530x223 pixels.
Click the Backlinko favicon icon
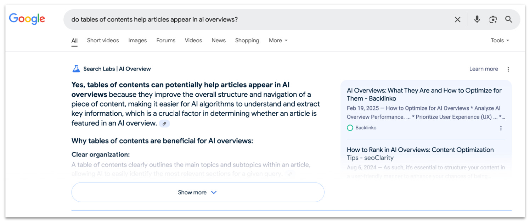coord(350,128)
